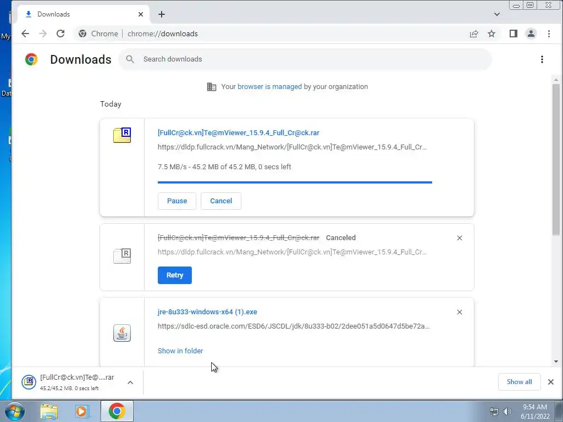Reload the downloads page
The image size is (563, 422).
click(x=60, y=34)
